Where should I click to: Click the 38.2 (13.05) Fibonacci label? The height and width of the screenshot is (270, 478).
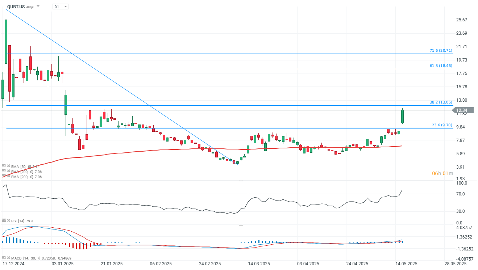[441, 102]
